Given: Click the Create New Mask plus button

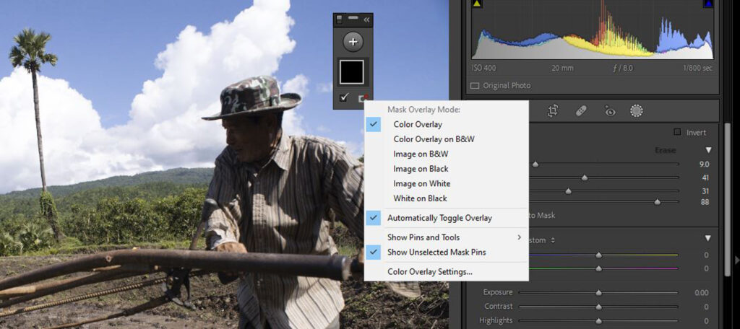Looking at the screenshot, I should click(x=353, y=41).
